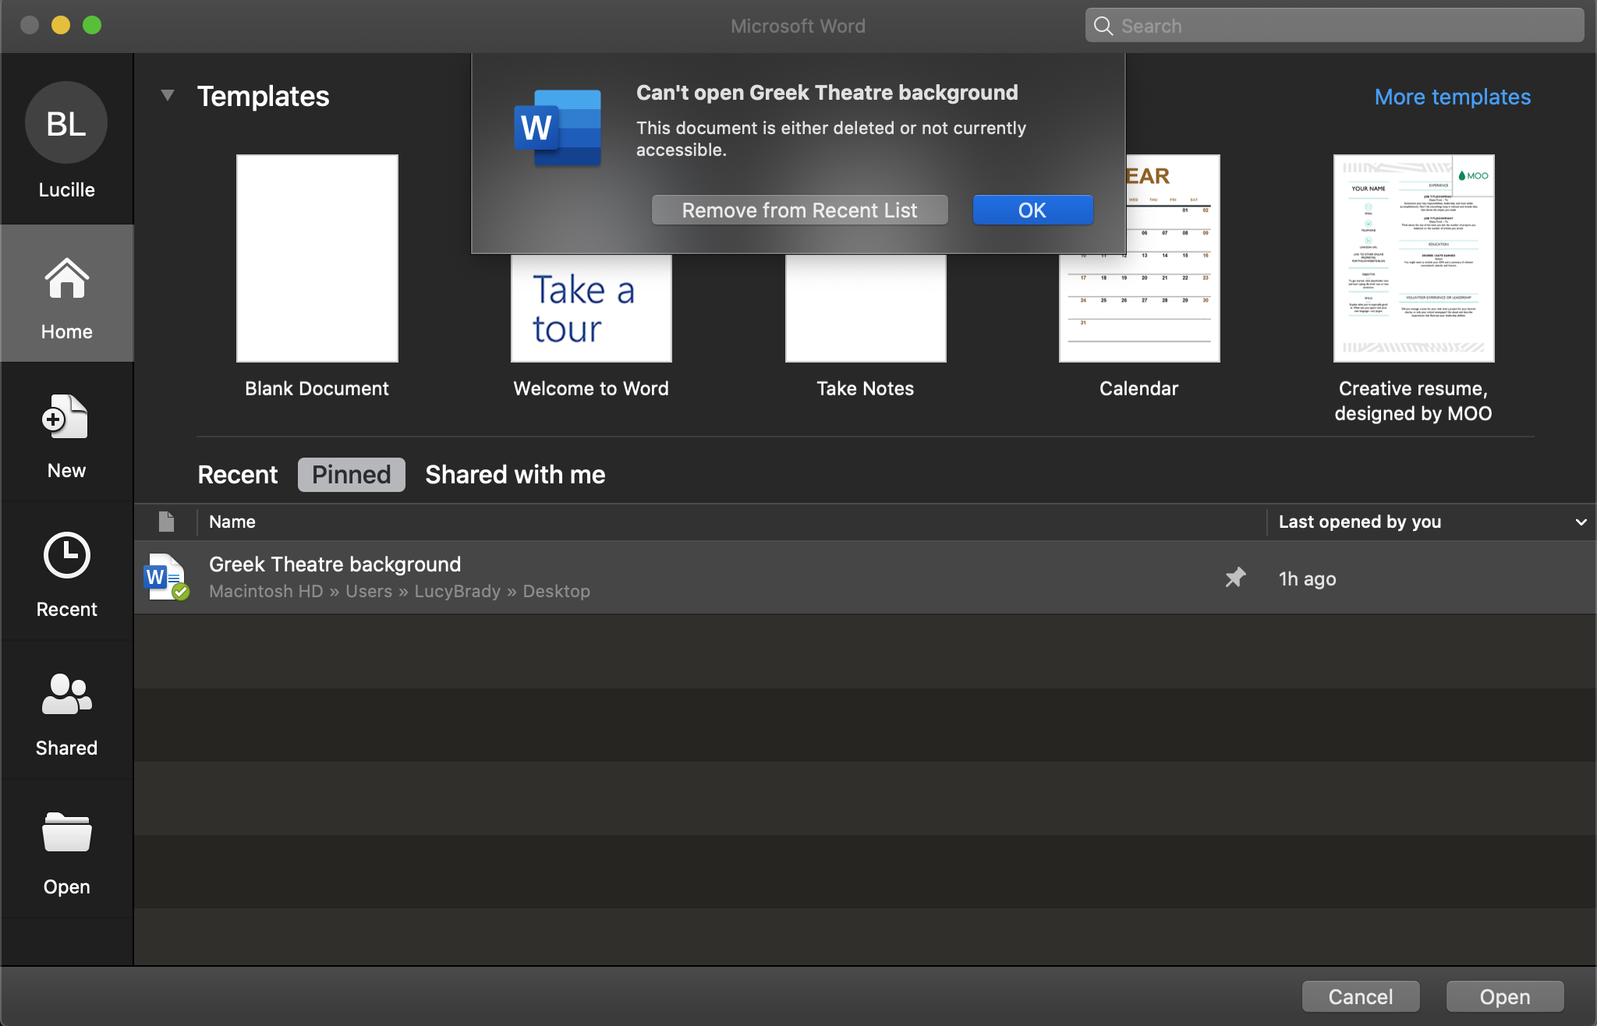Viewport: 1597px width, 1026px height.
Task: Choose the Welcome to Word tour template
Action: [x=591, y=308]
